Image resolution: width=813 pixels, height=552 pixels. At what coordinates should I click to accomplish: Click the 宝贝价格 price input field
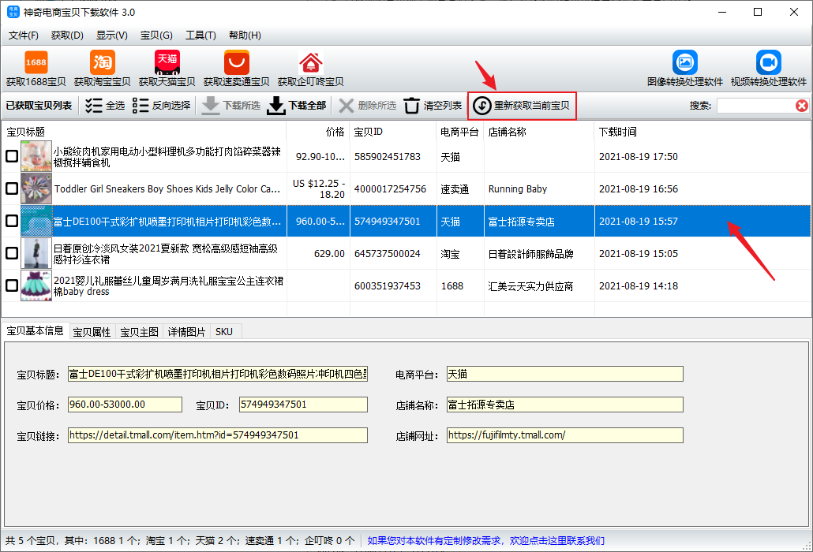tap(125, 405)
